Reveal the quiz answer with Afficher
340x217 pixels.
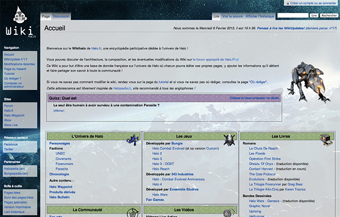59,111
